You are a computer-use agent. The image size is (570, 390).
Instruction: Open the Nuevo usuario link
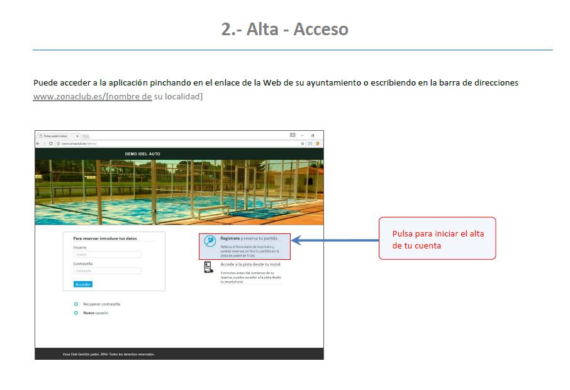(96, 313)
